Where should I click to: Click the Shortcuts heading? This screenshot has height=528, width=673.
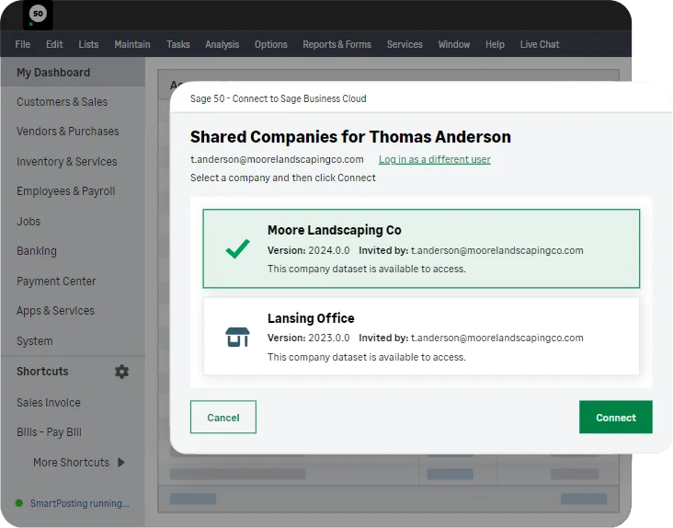[x=42, y=372]
